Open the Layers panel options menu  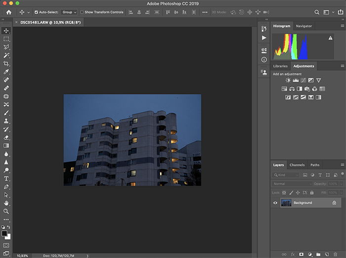click(x=342, y=165)
